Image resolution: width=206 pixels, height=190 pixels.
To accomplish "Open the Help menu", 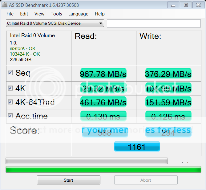I will point(100,14).
